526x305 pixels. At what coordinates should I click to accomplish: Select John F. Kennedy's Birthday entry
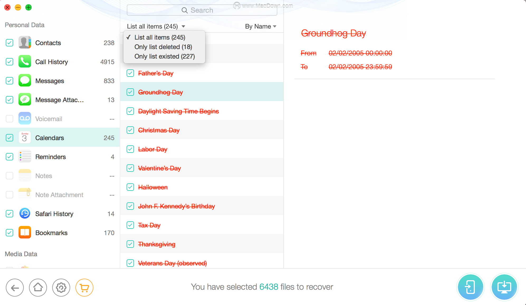[202, 206]
